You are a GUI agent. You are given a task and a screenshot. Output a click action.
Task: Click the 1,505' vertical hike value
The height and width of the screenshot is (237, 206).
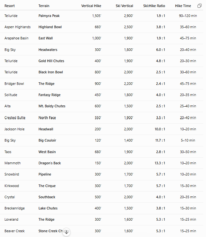(x=97, y=16)
